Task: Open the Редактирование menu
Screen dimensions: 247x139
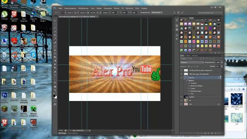Action: coord(70,8)
